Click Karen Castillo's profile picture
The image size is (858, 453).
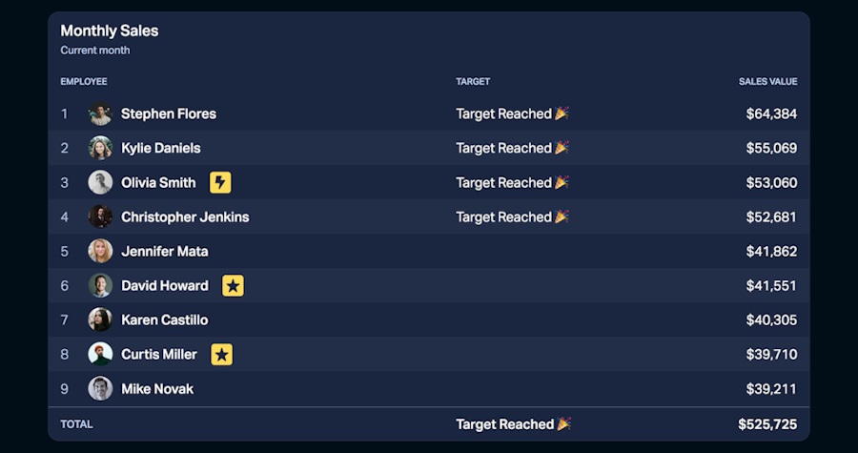[100, 320]
